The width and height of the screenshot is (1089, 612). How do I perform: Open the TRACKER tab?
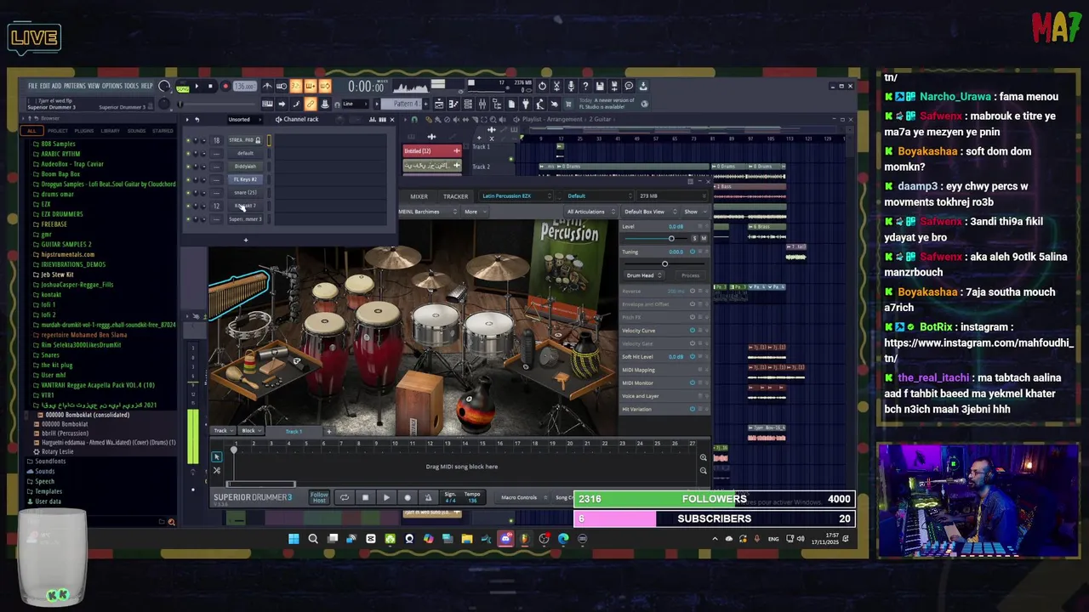coord(455,196)
